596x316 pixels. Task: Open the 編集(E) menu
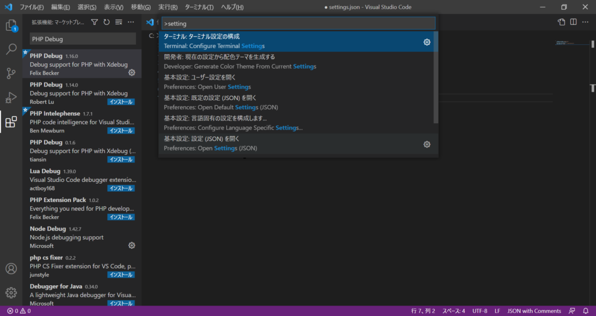coord(61,7)
